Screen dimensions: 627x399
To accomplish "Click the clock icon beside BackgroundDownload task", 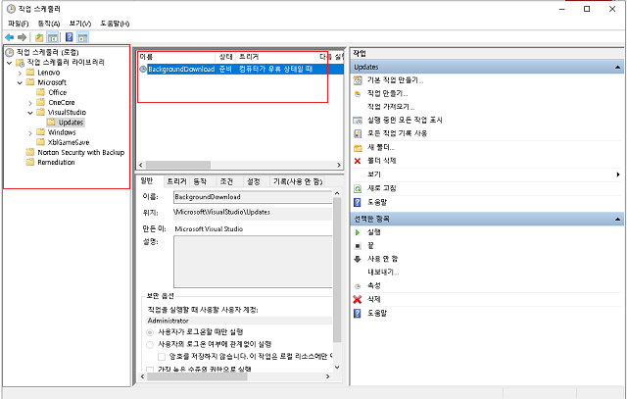I will 143,70.
